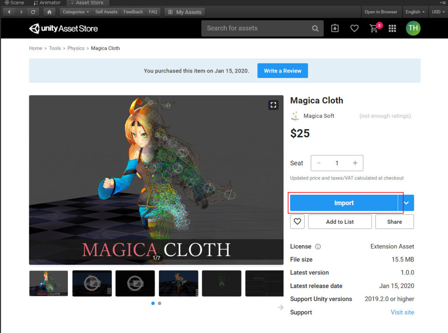
Task: Change language via the English dropdown
Action: (415, 12)
